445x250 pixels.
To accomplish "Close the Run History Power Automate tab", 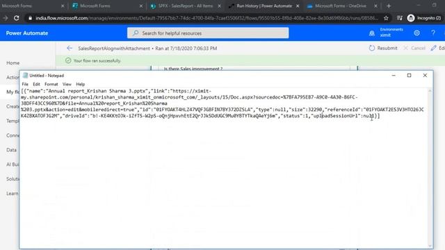I will 298,6.
